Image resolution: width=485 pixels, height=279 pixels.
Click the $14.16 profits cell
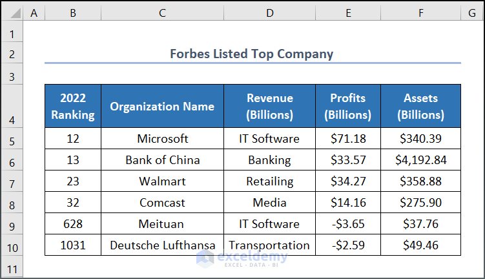[347, 203]
